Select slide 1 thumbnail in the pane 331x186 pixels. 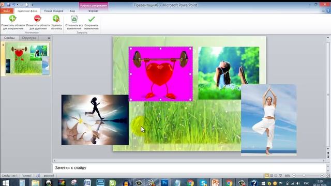[x=27, y=59]
